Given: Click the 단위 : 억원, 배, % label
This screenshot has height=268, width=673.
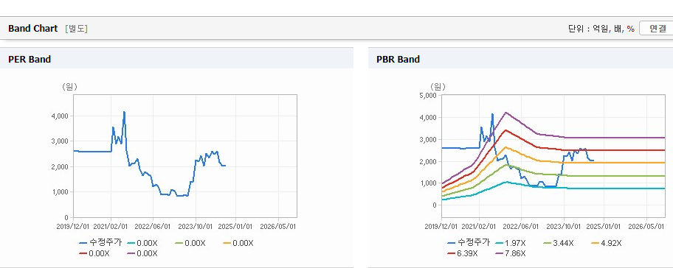Looking at the screenshot, I should [x=601, y=29].
